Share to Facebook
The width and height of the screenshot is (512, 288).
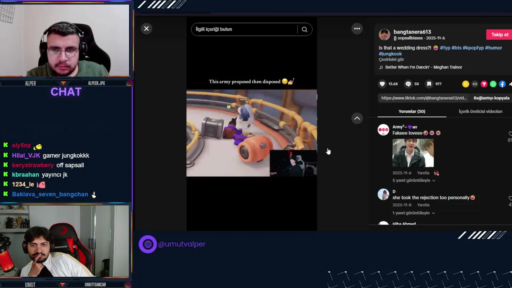pos(502,84)
